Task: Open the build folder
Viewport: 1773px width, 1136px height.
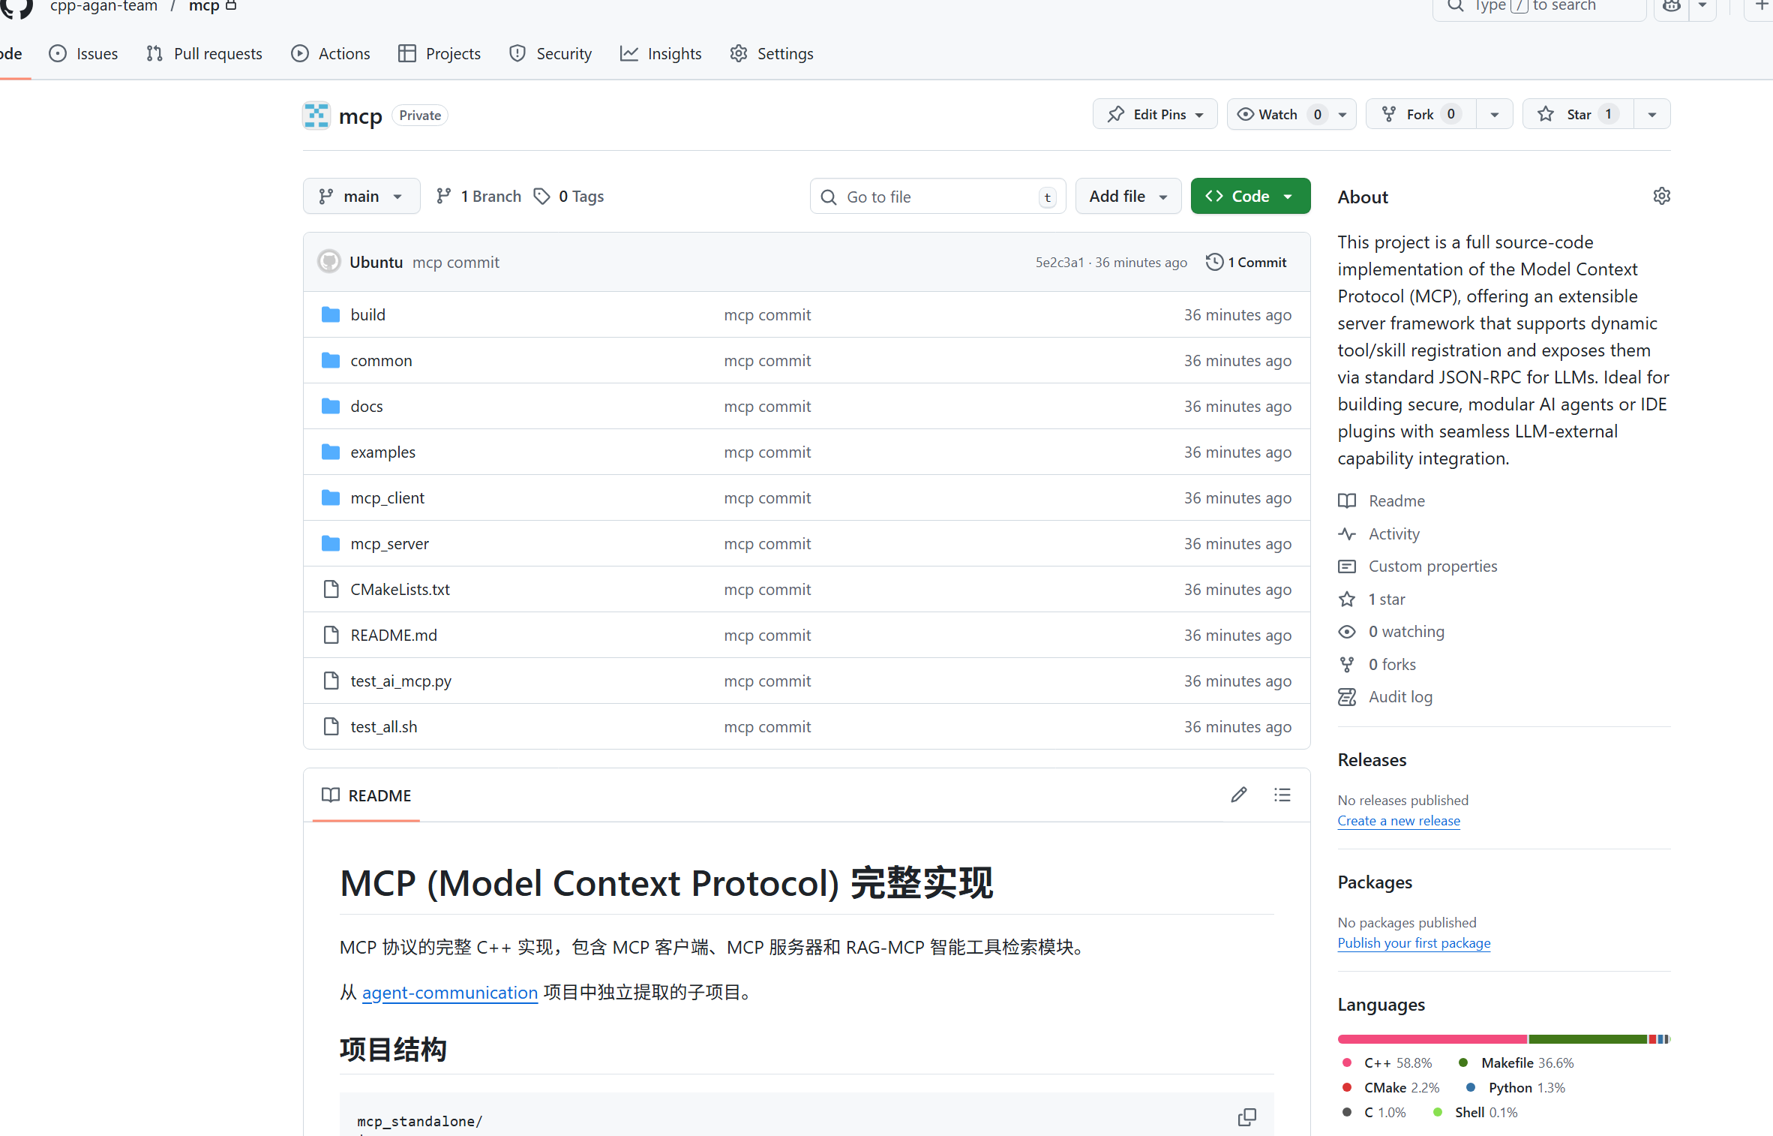Action: [367, 314]
